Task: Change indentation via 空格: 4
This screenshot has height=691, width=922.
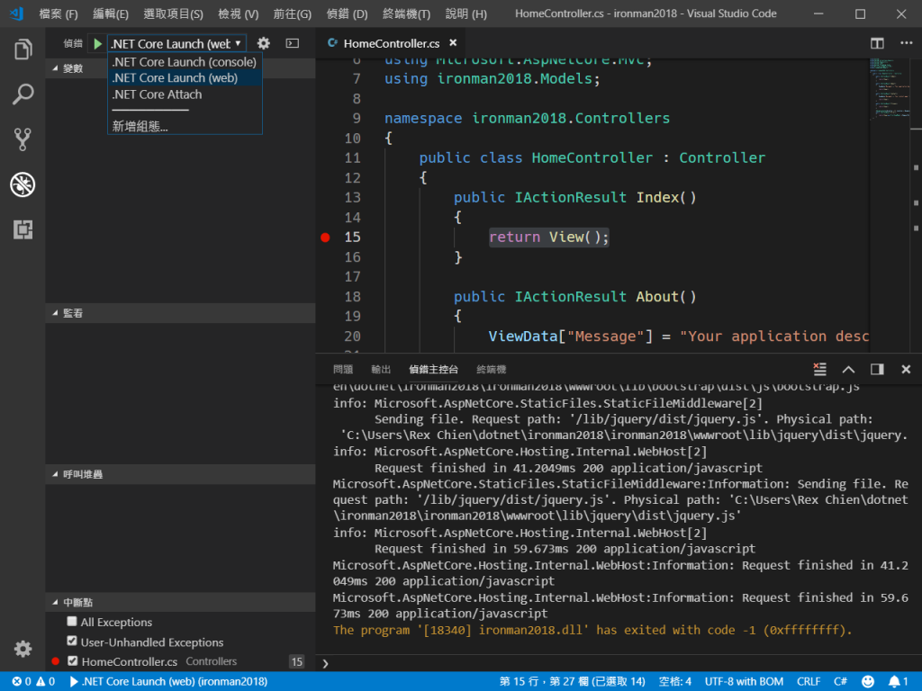Action: pyautogui.click(x=675, y=682)
